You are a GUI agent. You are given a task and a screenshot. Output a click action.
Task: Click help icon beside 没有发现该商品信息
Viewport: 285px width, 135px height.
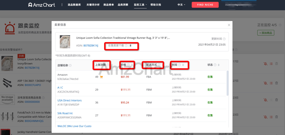(43, 98)
